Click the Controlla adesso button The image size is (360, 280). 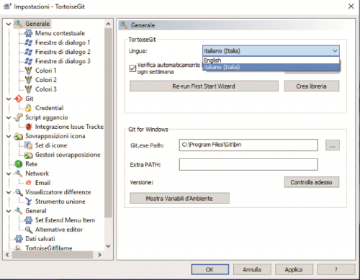[312, 182]
